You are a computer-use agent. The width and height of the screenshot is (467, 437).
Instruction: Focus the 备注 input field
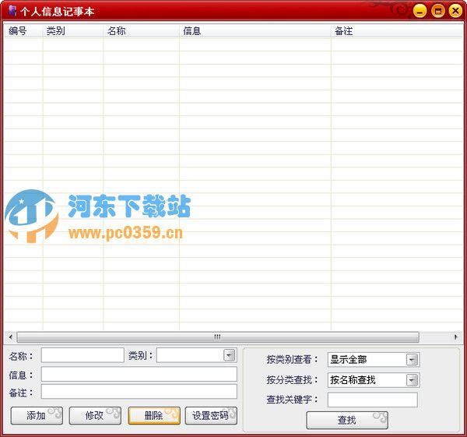[x=139, y=392]
